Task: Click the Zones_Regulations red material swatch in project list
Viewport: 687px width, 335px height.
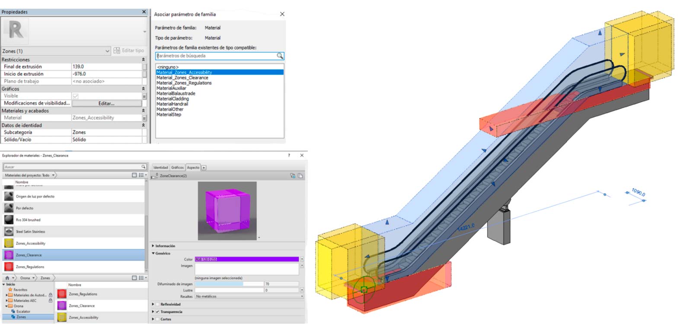Action: click(x=9, y=267)
